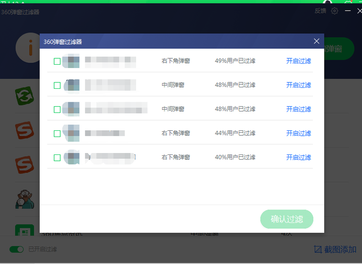Switch off the 已开启过滤 toggle

point(17,250)
